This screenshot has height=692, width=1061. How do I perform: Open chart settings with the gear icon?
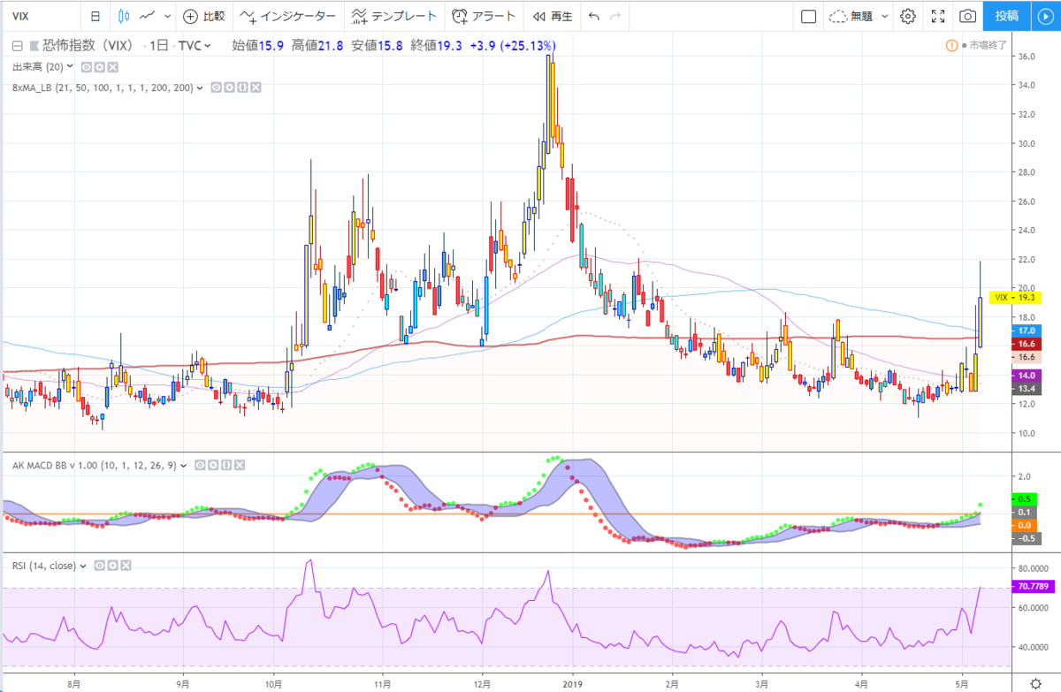[908, 16]
